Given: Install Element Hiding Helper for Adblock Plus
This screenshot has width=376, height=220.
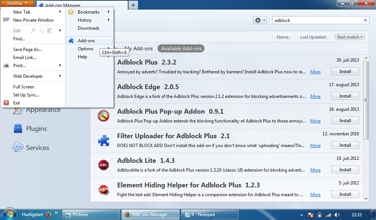Looking at the screenshot, I should 345,194.
